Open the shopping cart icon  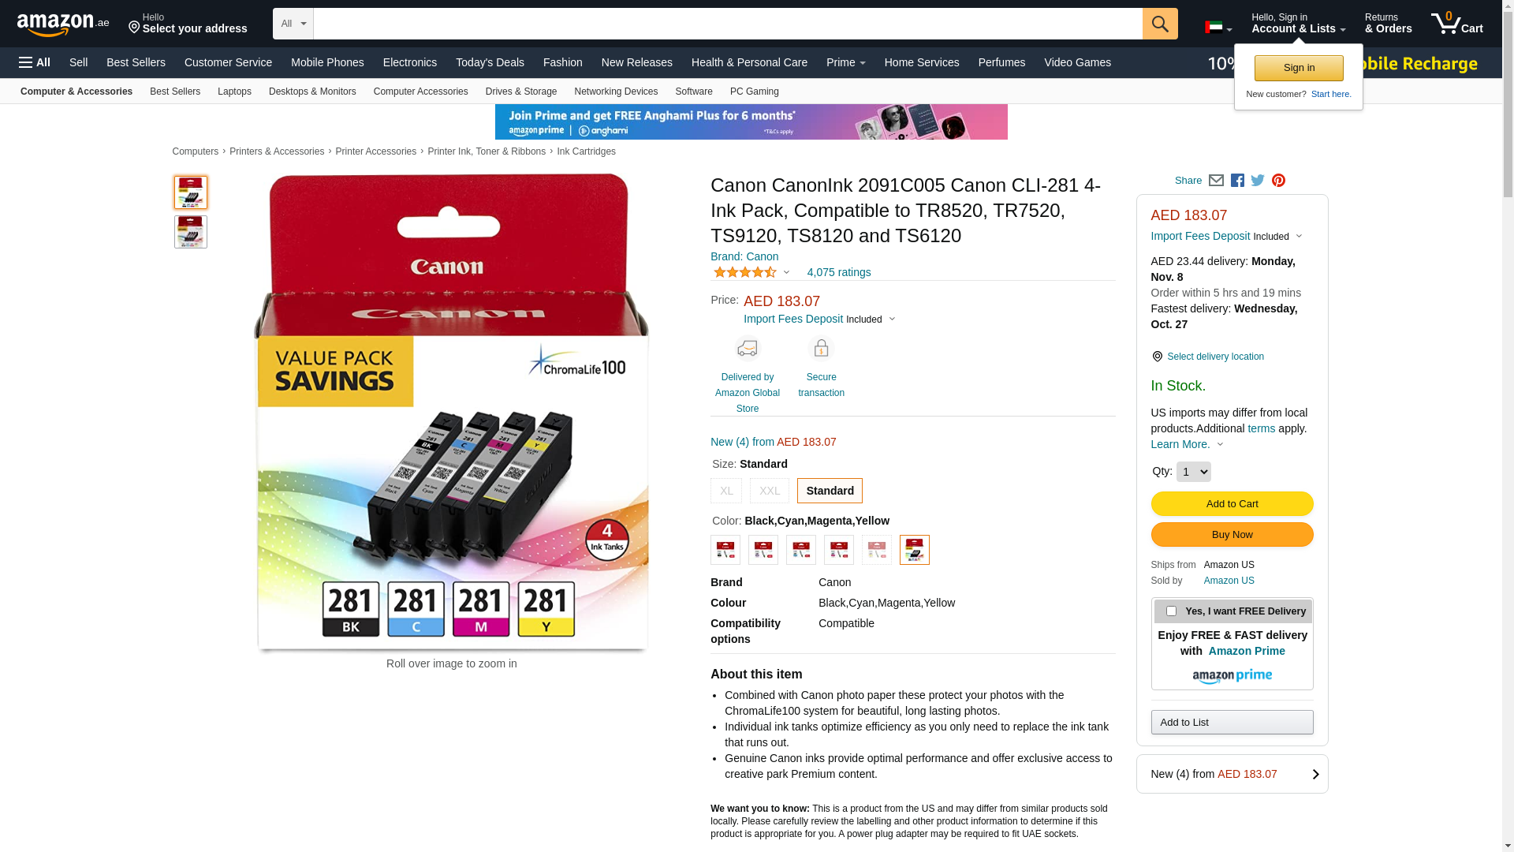coord(1456,23)
